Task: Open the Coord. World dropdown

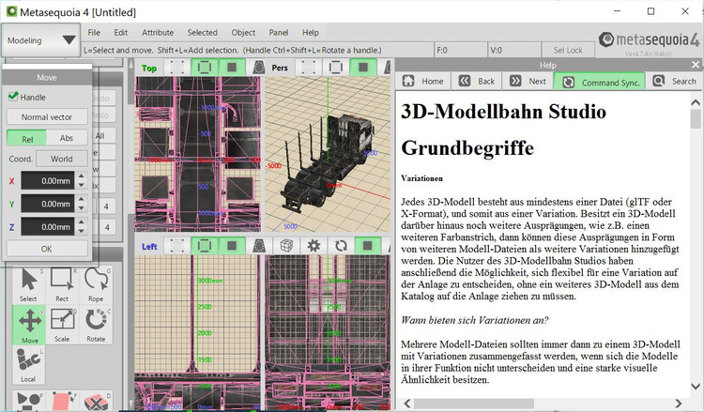Action: (62, 159)
